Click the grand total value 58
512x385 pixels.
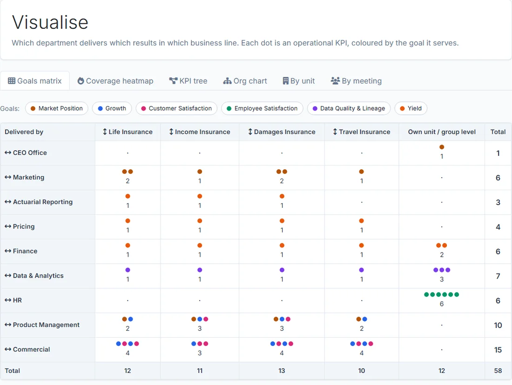(498, 371)
